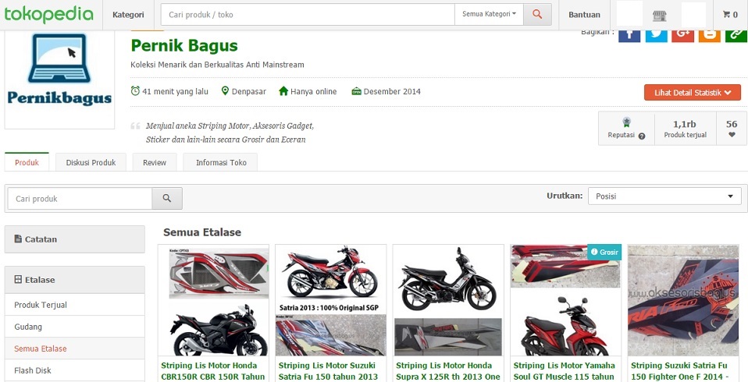Click the store Cari produk field
The width and height of the screenshot is (748, 382).
click(80, 198)
